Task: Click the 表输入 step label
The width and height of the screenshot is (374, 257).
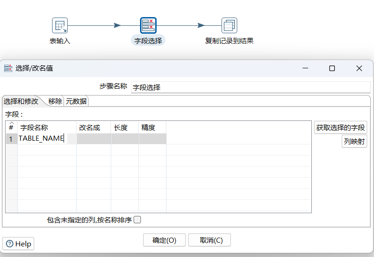Action: tap(60, 41)
